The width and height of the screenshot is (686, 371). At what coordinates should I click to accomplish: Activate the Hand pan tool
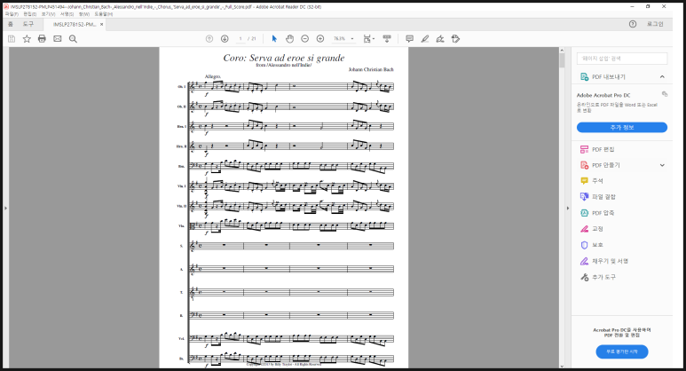point(289,39)
